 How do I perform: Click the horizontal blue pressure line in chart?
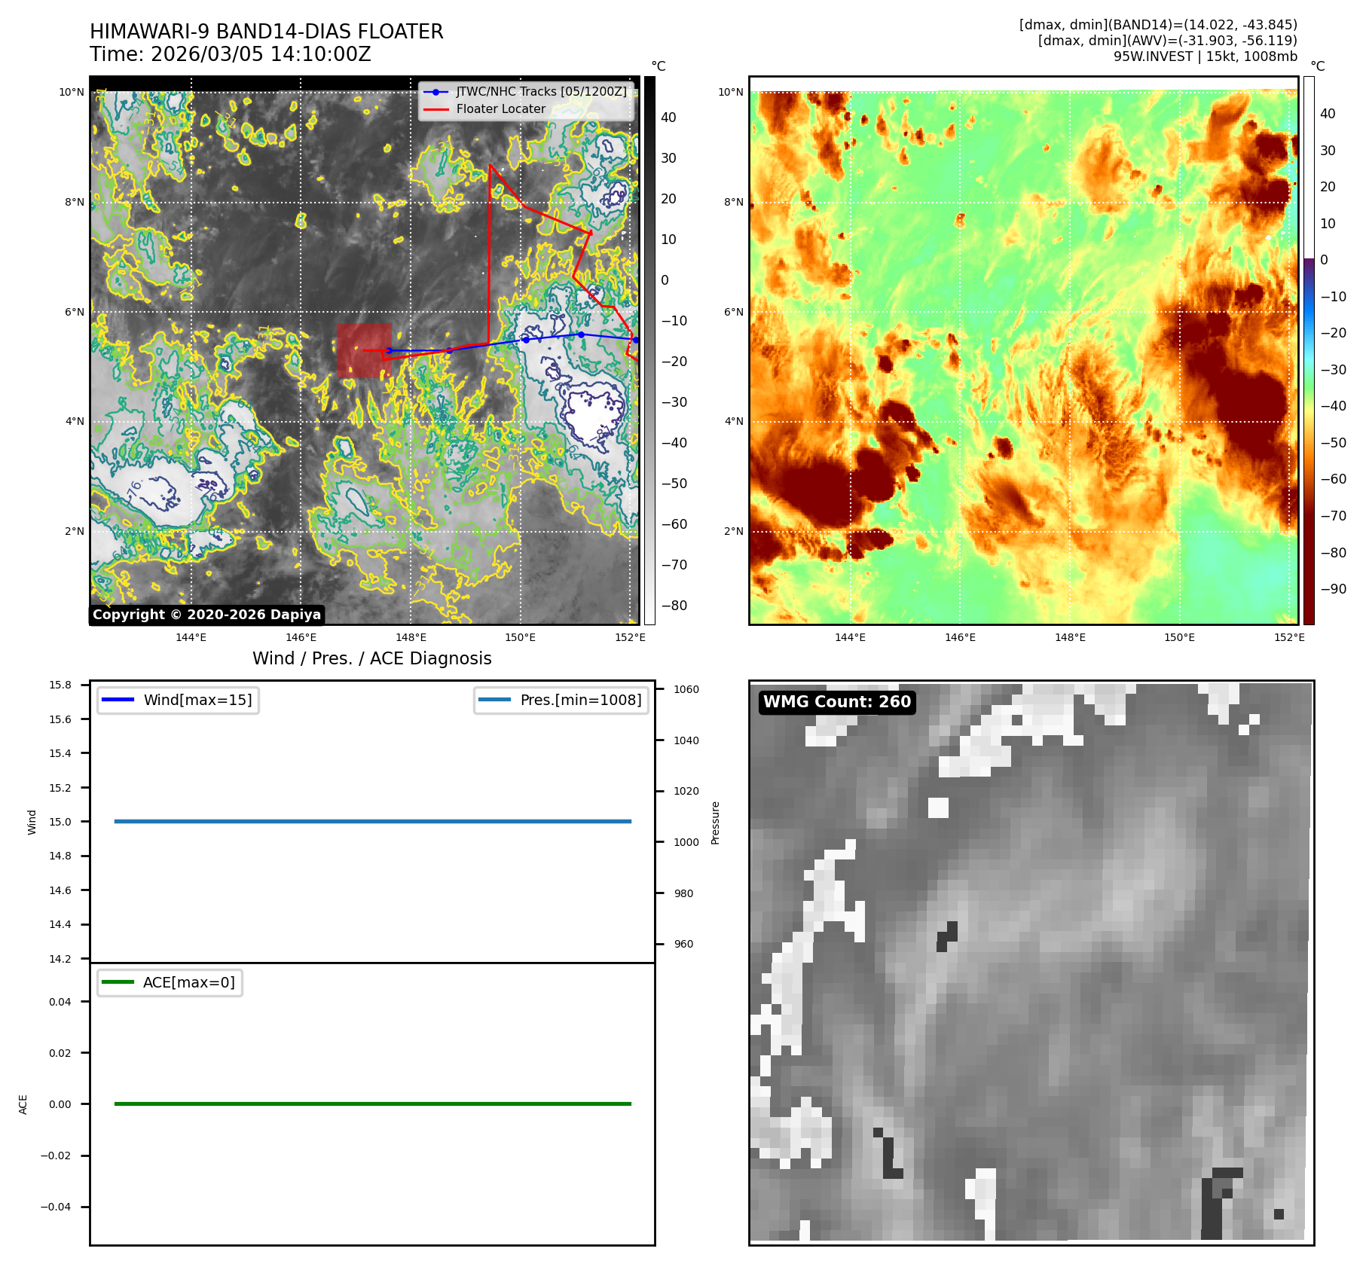(x=372, y=821)
